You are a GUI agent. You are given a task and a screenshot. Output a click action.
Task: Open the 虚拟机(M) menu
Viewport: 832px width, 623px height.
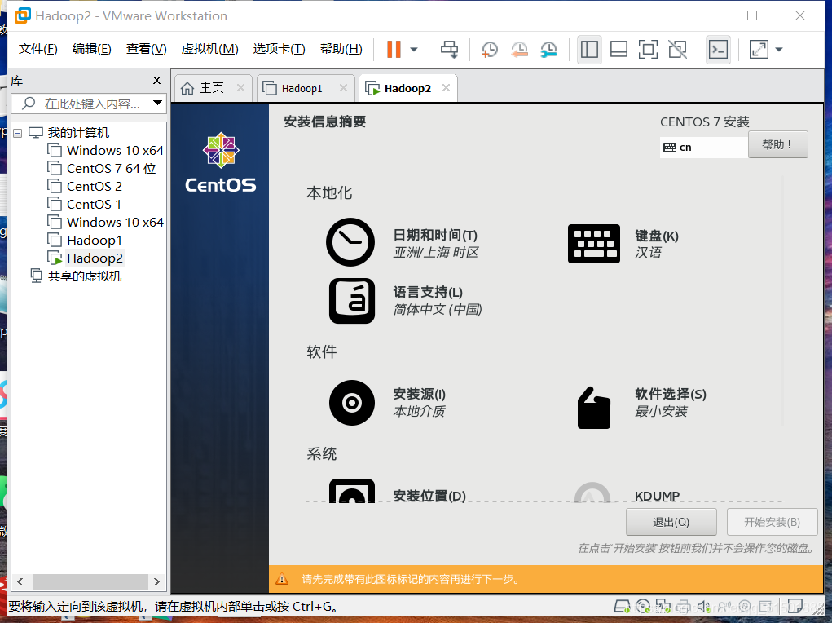[209, 49]
